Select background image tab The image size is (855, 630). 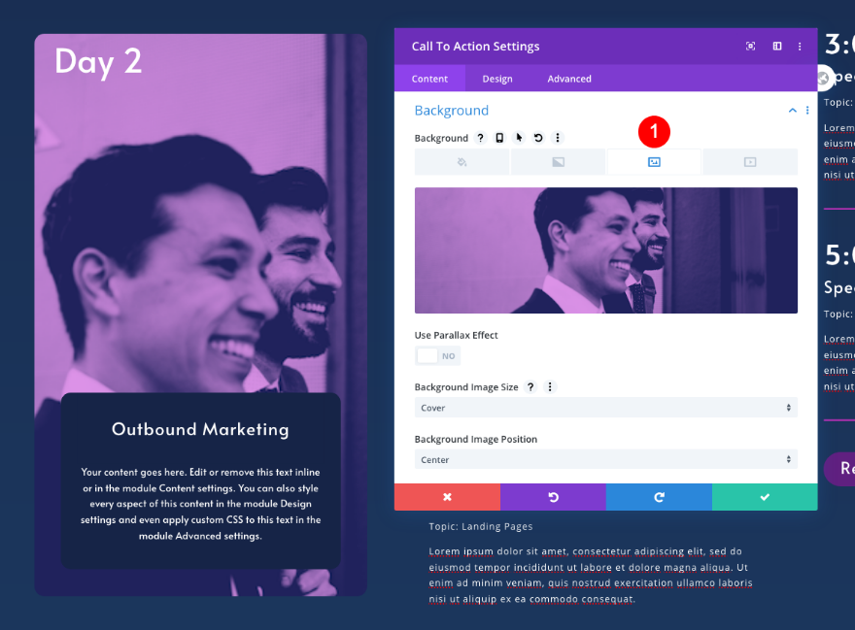coord(654,162)
